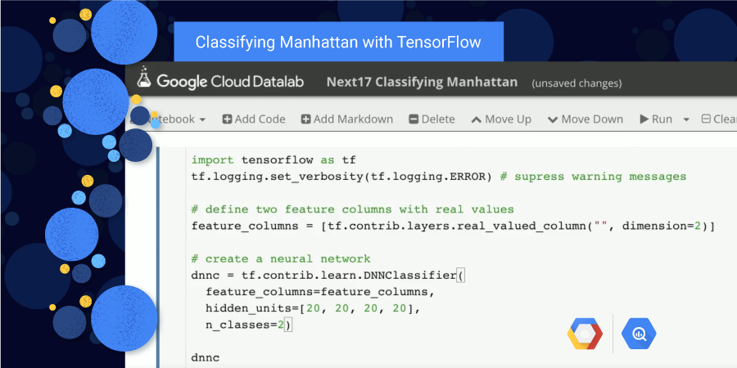Click the comment create a neural network

pos(281,258)
